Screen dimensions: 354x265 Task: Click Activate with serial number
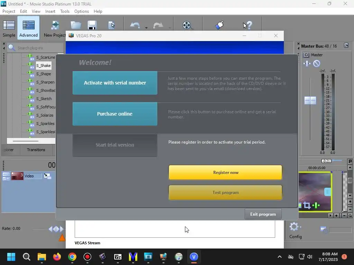click(x=115, y=83)
